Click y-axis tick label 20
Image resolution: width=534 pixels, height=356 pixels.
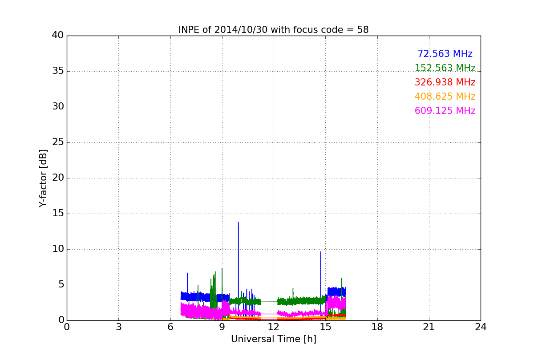(x=58, y=178)
